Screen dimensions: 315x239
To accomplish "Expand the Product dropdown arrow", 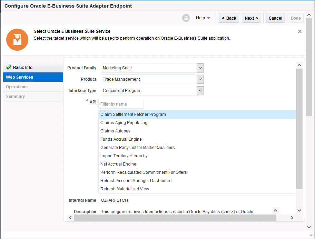I will 200,79.
